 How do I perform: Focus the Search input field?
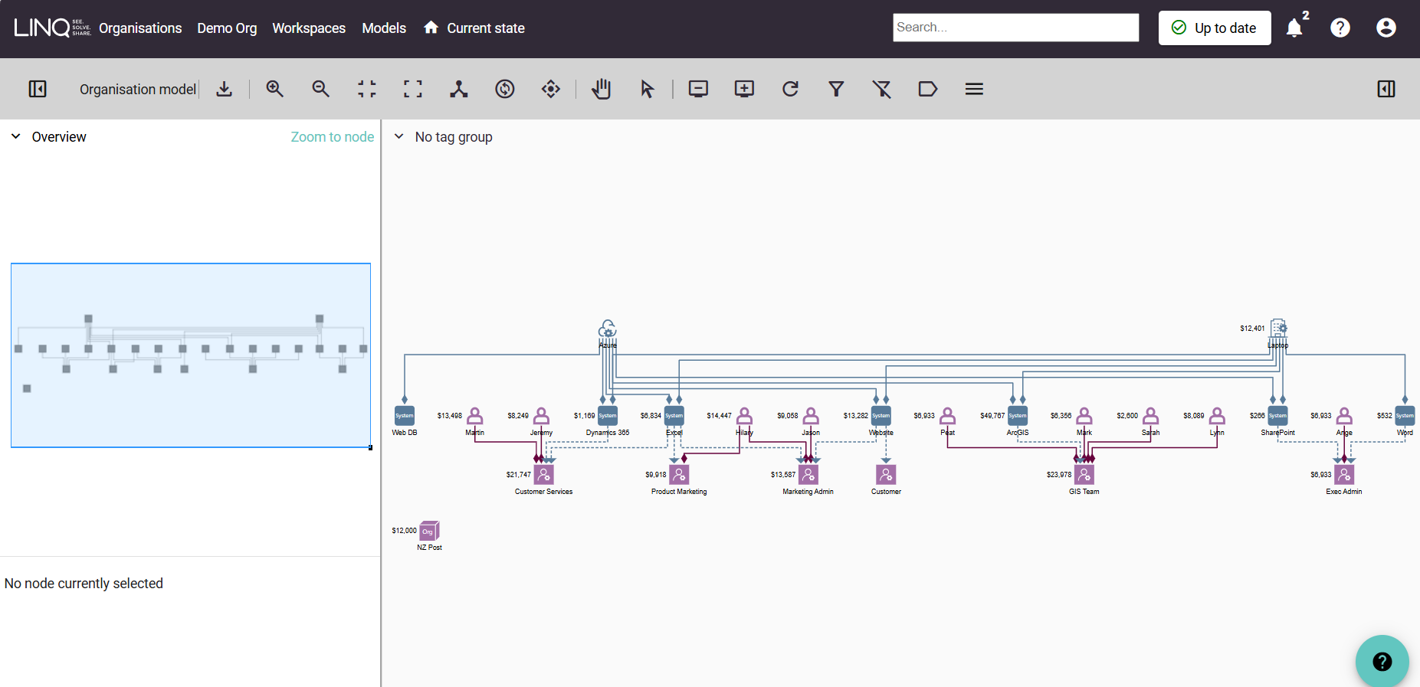pyautogui.click(x=1015, y=28)
